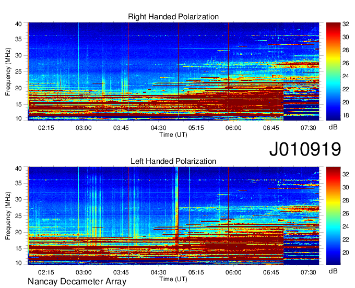Click the 'Nancay Decameter Array' caption

(77, 281)
